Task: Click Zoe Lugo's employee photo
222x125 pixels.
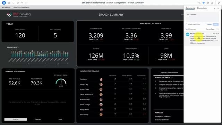Action: [101, 80]
